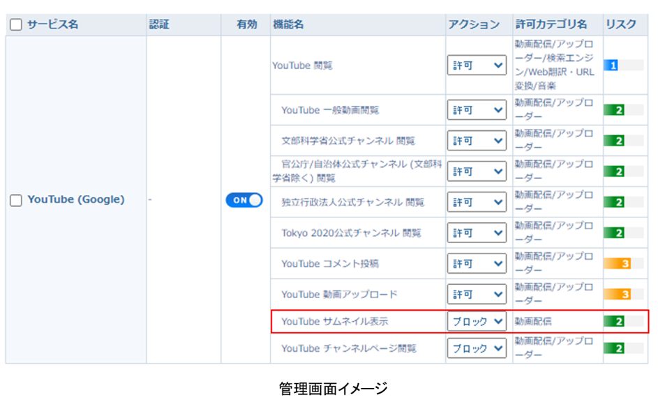Tick the YouTube (Google) service checkbox
Viewport: 658px width, 404px height.
pyautogui.click(x=16, y=201)
